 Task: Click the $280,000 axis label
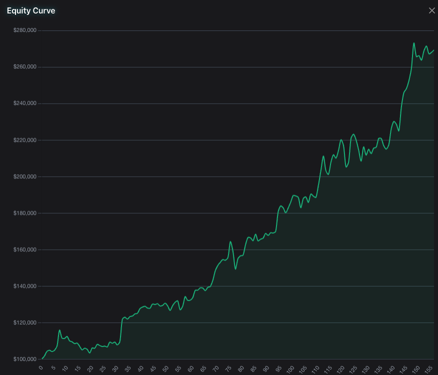[x=25, y=30]
